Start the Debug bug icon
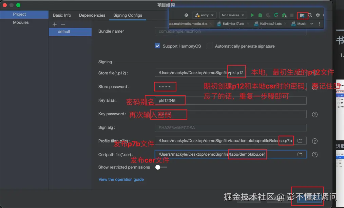 pyautogui.click(x=260, y=15)
